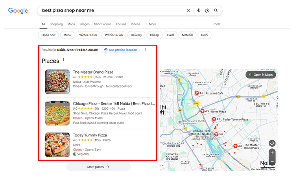The width and height of the screenshot is (295, 177).
Task: Switch to the Shopping tab
Action: (56, 24)
